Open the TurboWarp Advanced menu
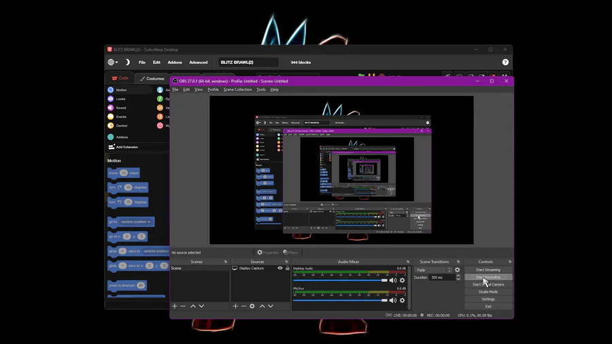612x344 pixels. tap(199, 63)
